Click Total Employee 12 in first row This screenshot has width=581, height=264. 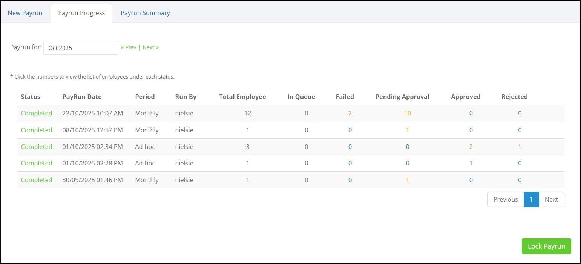(x=247, y=113)
